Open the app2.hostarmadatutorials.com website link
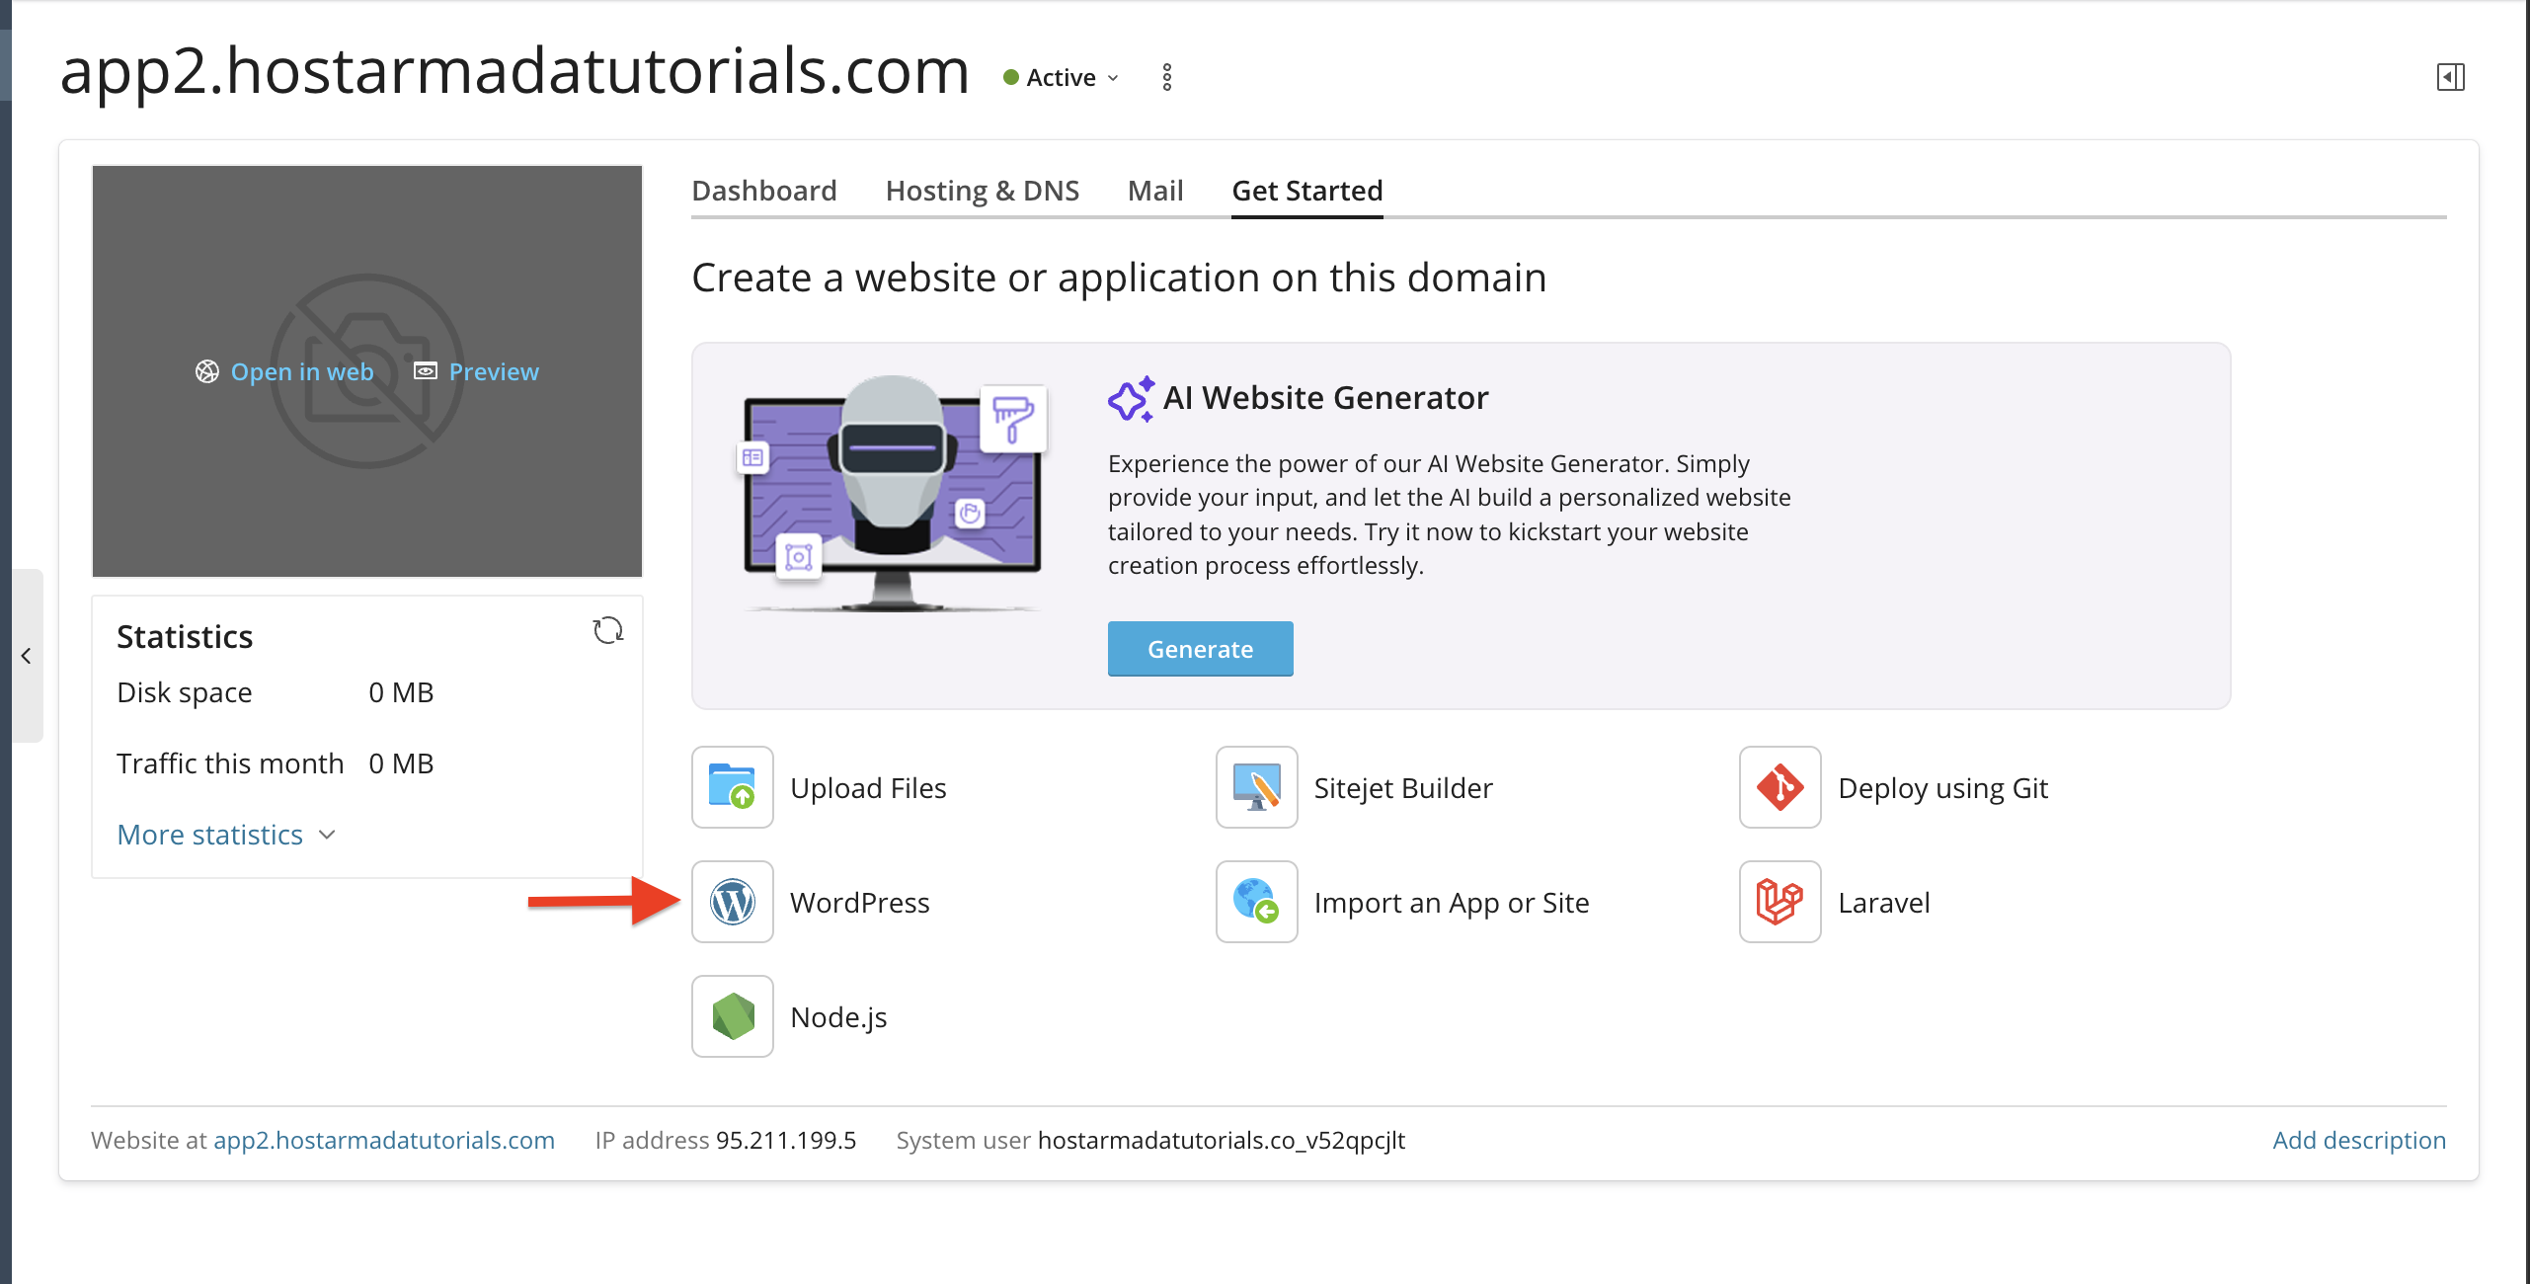This screenshot has height=1284, width=2530. [x=384, y=1140]
